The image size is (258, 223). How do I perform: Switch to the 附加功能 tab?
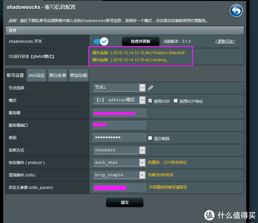(79, 75)
